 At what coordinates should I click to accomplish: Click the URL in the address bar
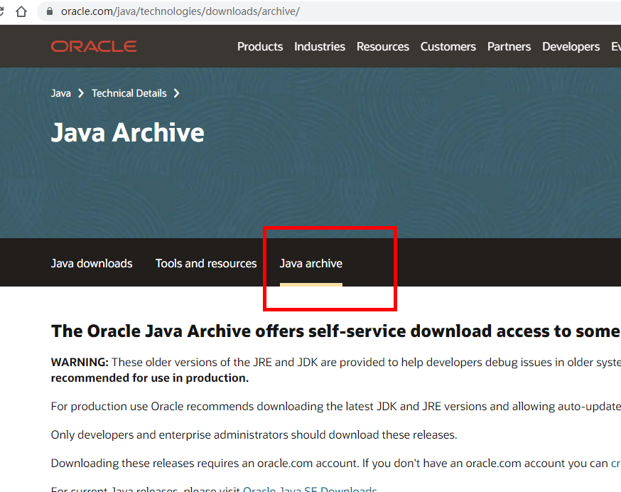(x=180, y=11)
